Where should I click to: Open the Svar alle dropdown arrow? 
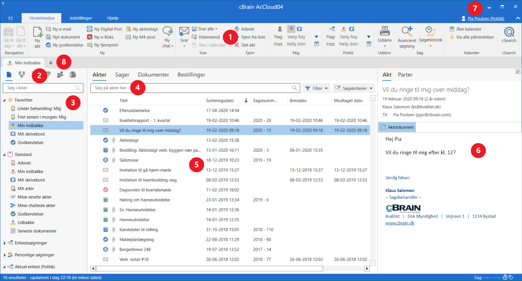pyautogui.click(x=216, y=29)
